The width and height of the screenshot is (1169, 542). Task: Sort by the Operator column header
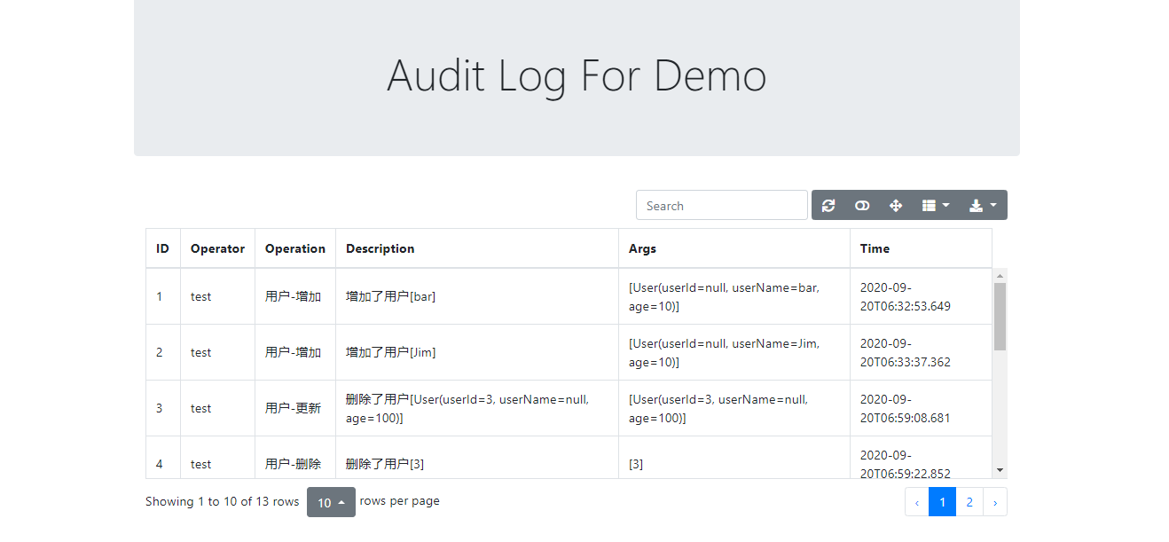pyautogui.click(x=216, y=248)
